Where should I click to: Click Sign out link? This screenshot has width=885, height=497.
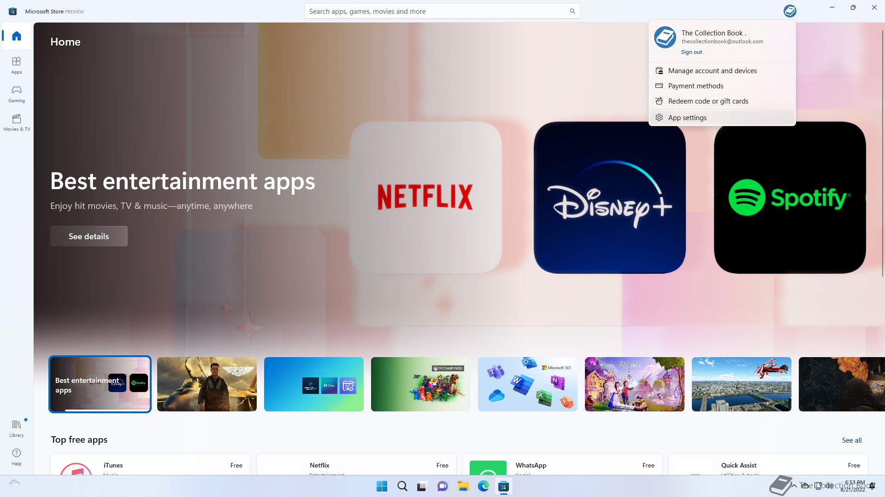pos(691,52)
